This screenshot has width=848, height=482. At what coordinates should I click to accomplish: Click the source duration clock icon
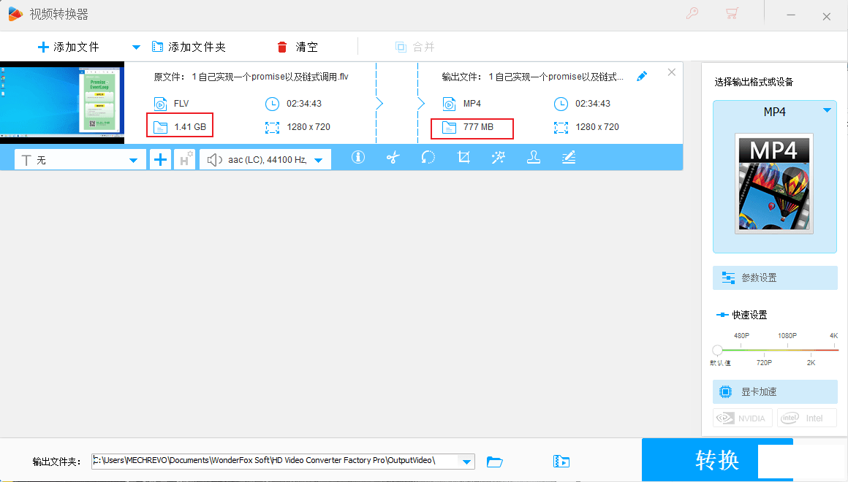point(272,104)
